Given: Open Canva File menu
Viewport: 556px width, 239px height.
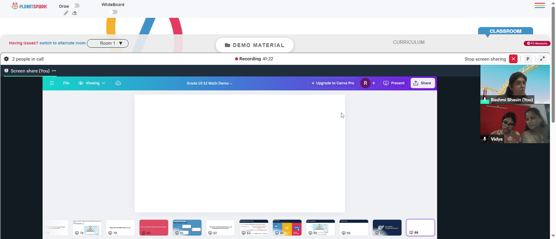Looking at the screenshot, I should pos(66,83).
